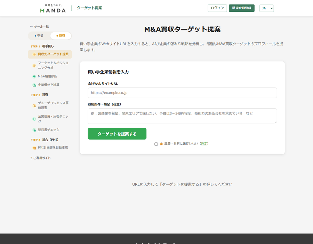The height and width of the screenshot is (244, 313).
Task: Focus the 追加条件・補足 textarea
Action: [182, 116]
